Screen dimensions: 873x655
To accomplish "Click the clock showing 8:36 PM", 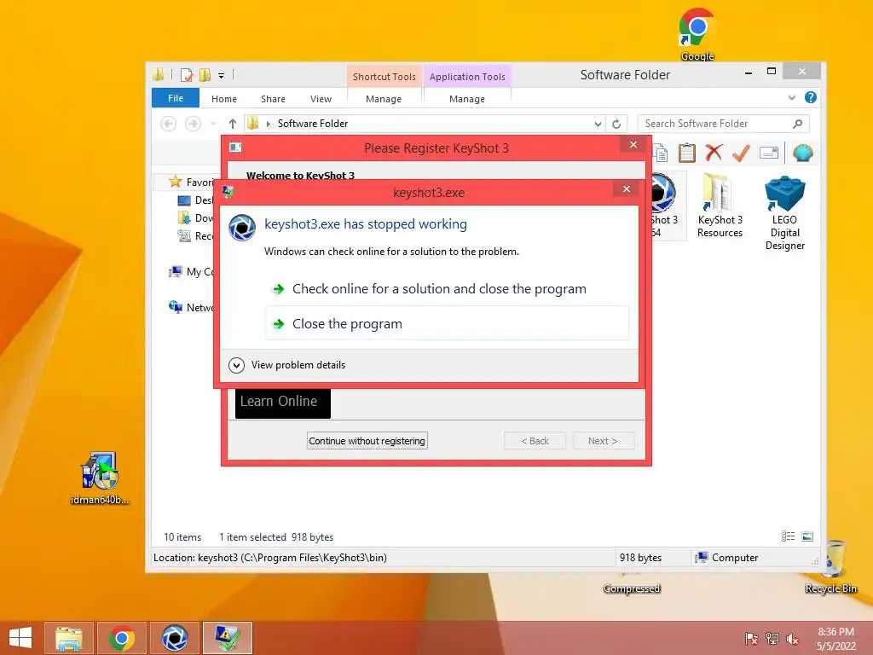I will (x=835, y=632).
